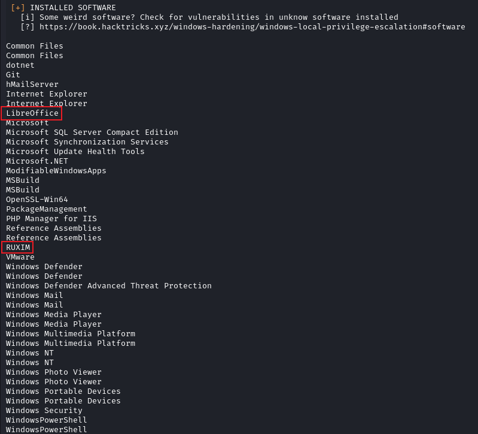The image size is (478, 434).
Task: Click the hMailServer line
Action: [32, 85]
